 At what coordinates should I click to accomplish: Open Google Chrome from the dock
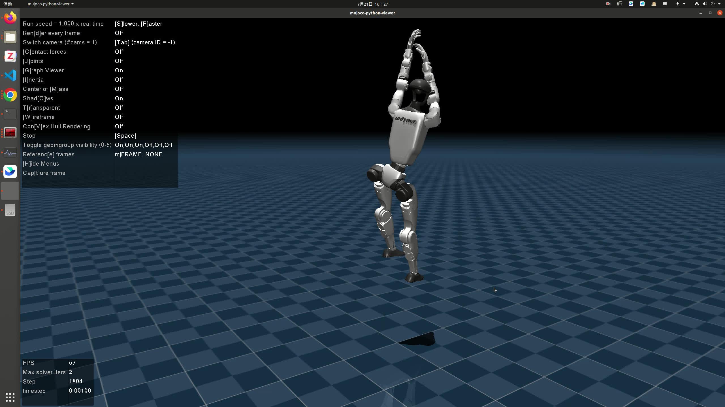click(x=10, y=95)
